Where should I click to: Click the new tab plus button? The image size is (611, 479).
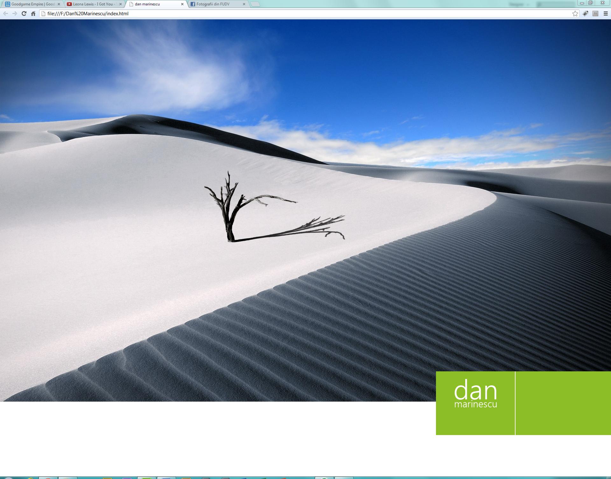256,4
